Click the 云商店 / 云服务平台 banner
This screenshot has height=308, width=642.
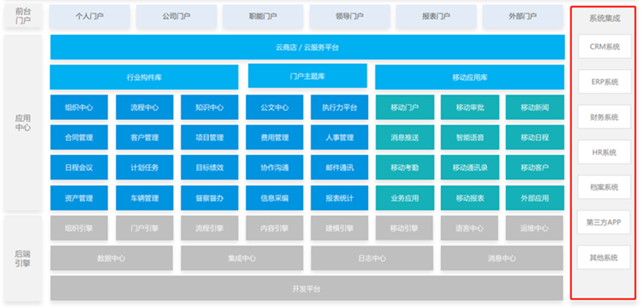[x=307, y=47]
